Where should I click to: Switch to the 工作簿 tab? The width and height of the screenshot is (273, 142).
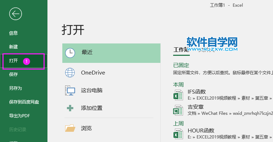click(181, 50)
